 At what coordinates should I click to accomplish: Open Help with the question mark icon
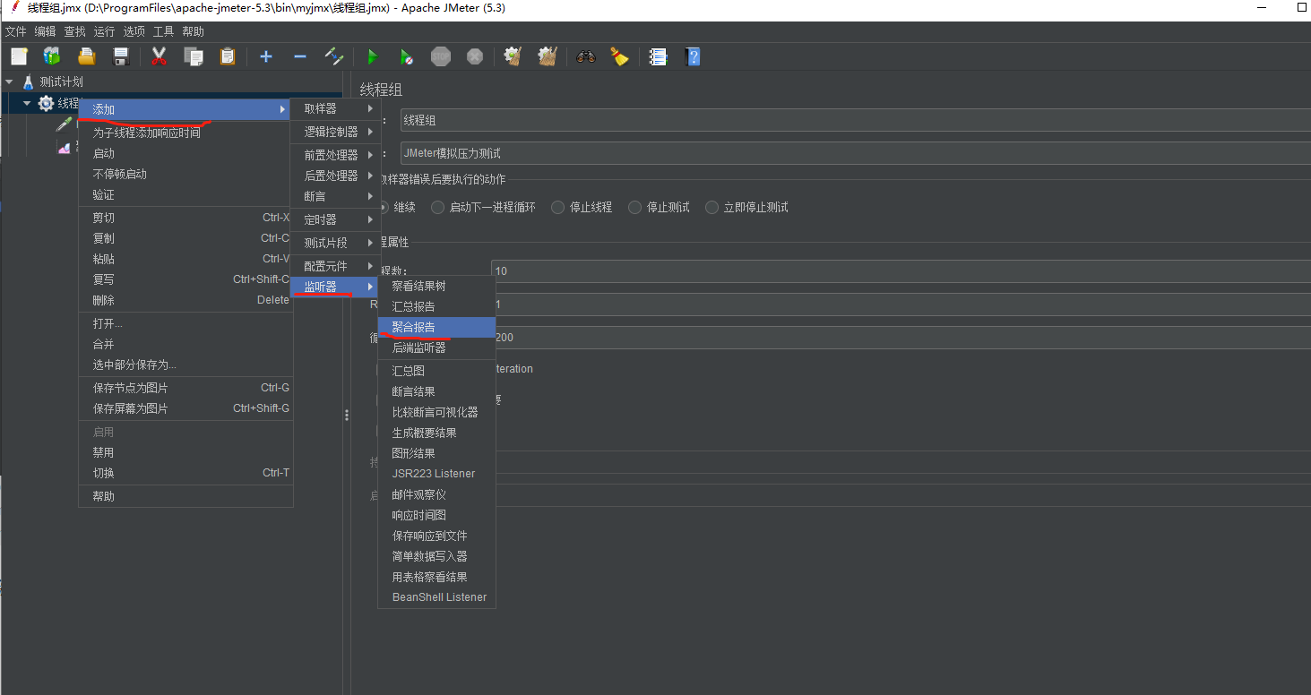tap(693, 56)
